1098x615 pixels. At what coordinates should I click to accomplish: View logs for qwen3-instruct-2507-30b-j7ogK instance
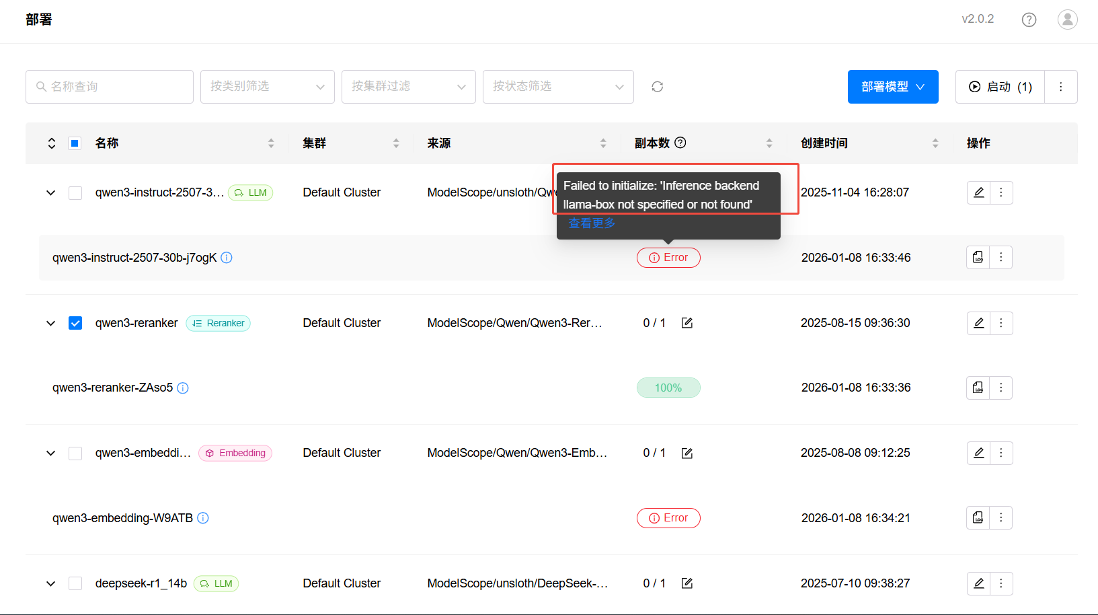978,257
